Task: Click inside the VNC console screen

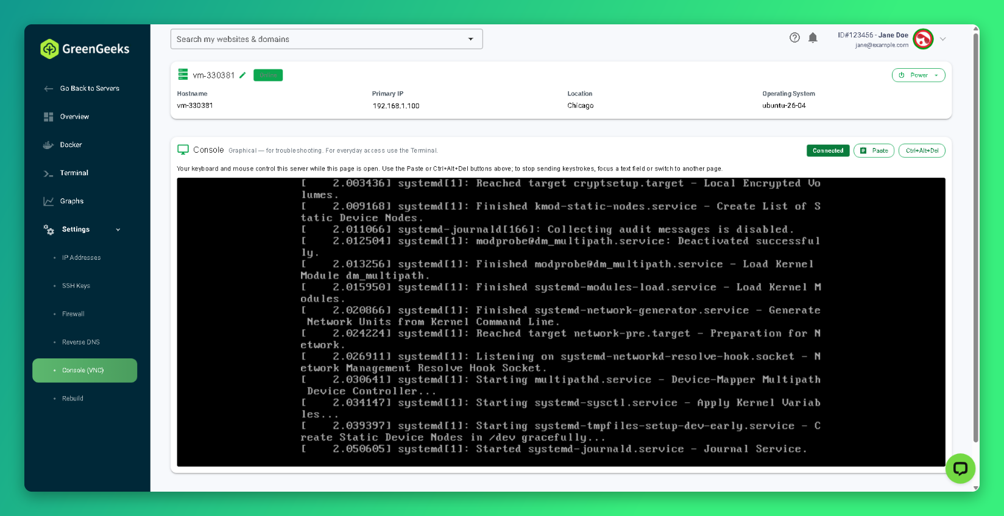Action: pyautogui.click(x=561, y=322)
